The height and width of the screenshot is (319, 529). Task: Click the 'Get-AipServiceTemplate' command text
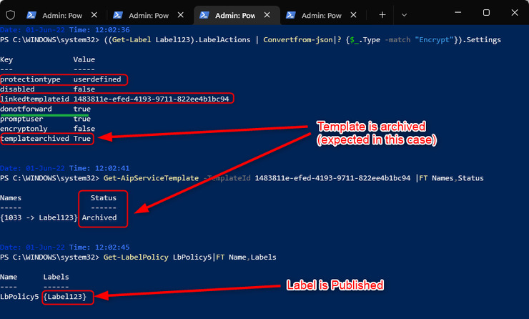151,178
